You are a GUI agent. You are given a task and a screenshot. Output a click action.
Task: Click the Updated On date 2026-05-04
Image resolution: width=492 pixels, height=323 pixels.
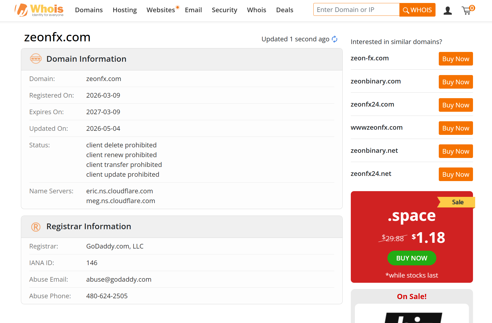point(103,129)
